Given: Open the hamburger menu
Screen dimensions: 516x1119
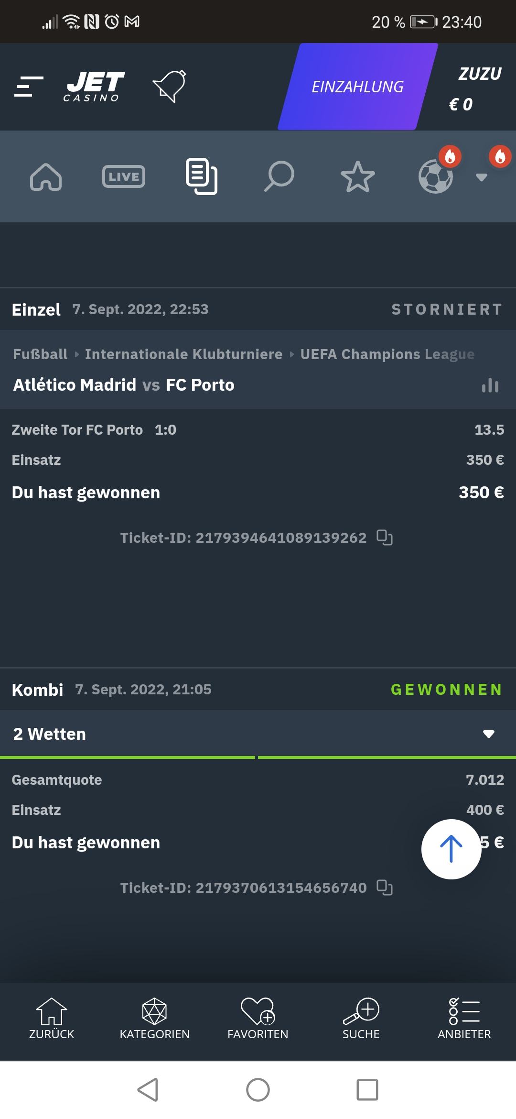Looking at the screenshot, I should coord(29,87).
